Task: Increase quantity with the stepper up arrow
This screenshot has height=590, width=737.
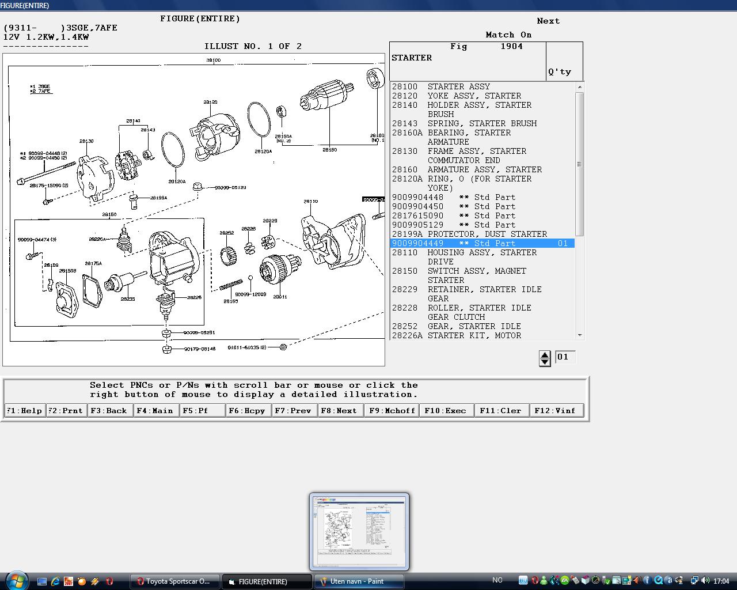Action: (545, 354)
